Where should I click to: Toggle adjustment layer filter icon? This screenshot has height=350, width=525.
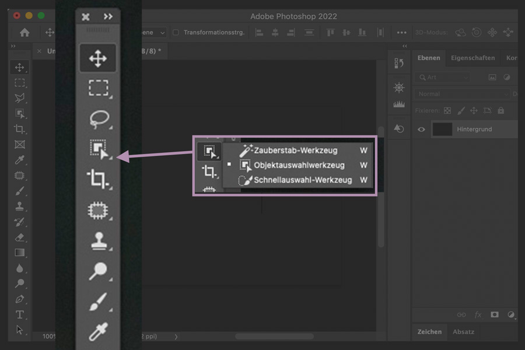coord(507,78)
